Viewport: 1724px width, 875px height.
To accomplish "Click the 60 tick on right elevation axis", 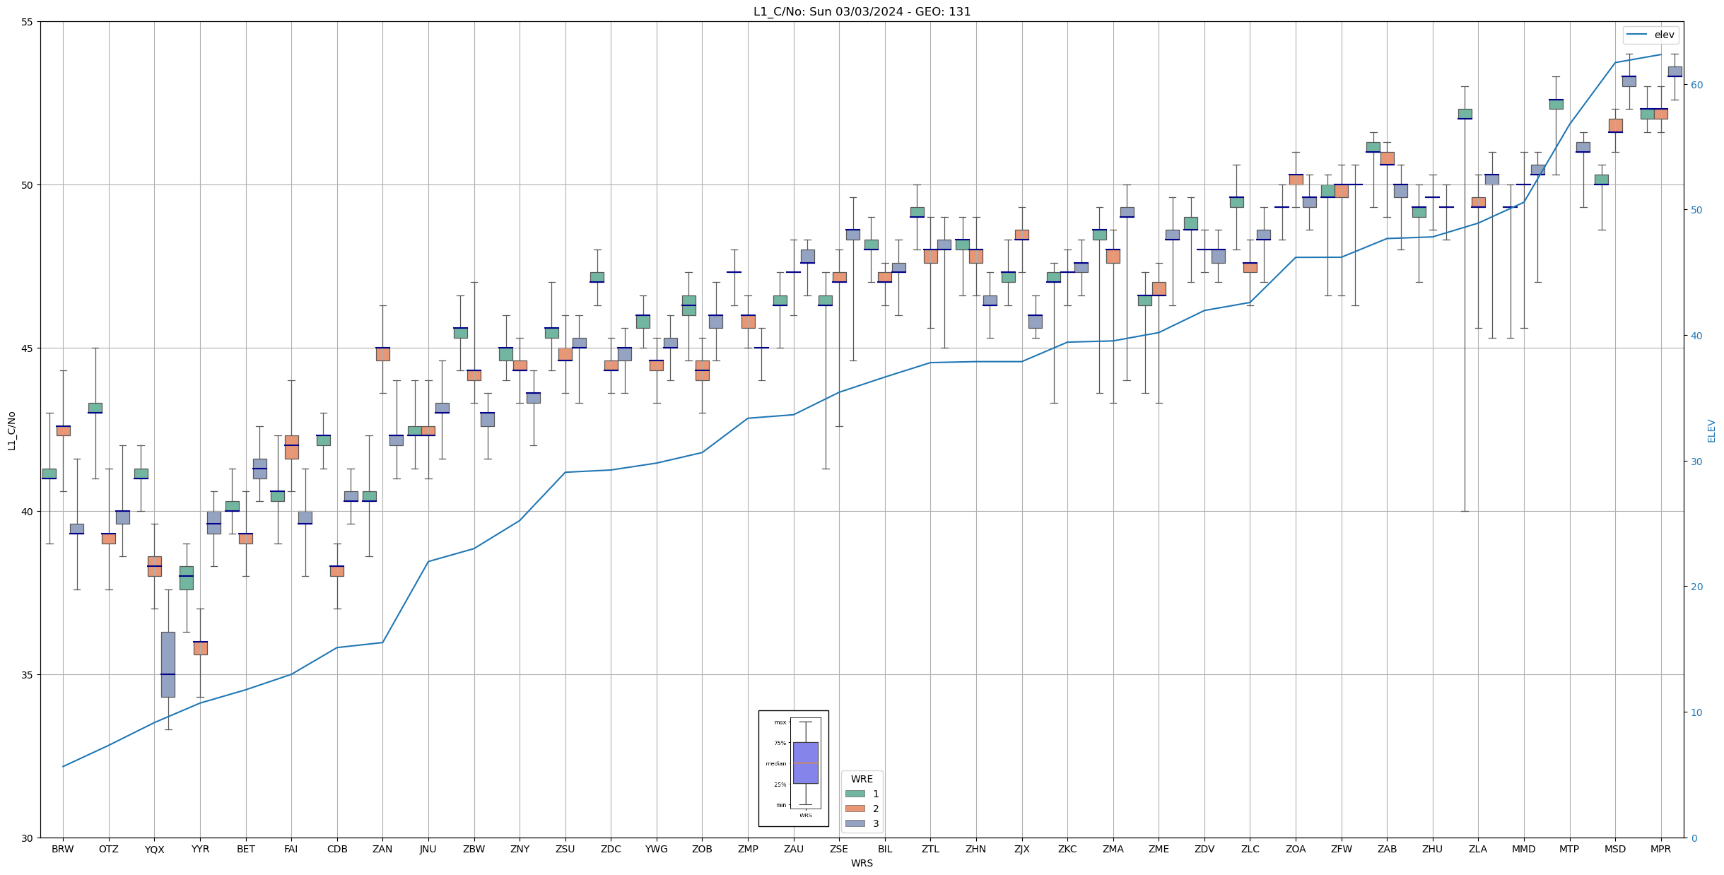I will (x=1696, y=85).
